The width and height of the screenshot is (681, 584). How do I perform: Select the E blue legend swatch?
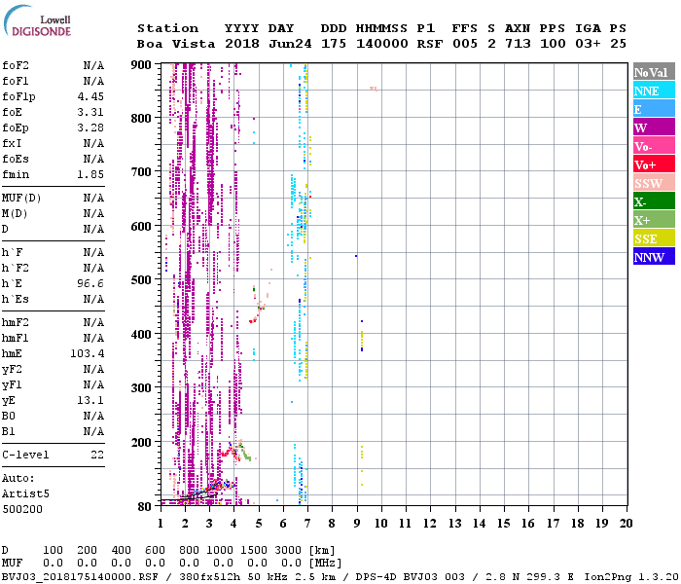coord(654,109)
